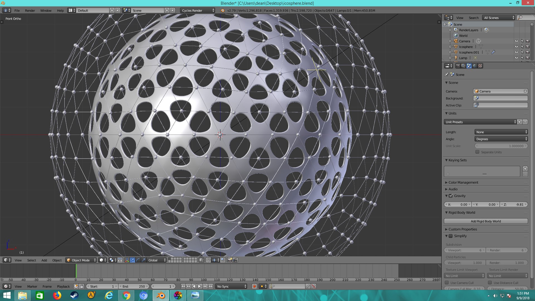Open the timeline Playback menu

[x=63, y=286]
